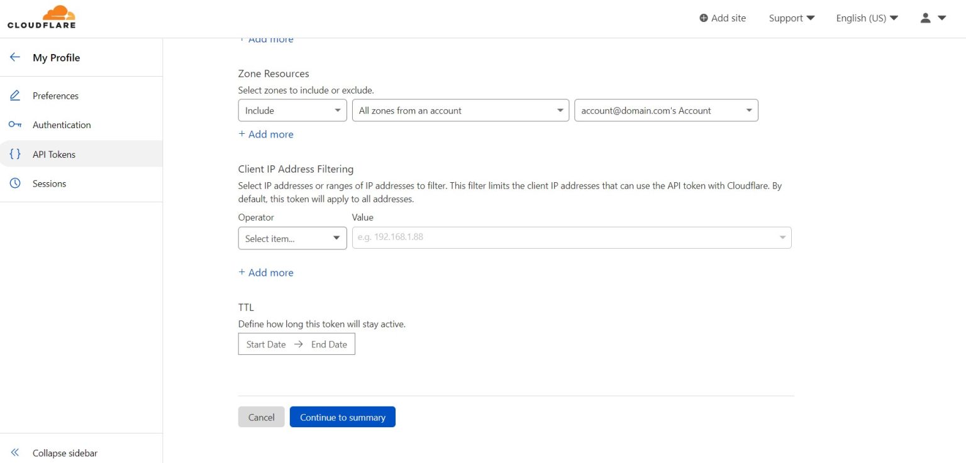This screenshot has height=463, width=966.
Task: Open the user account profile icon
Action: [x=926, y=18]
